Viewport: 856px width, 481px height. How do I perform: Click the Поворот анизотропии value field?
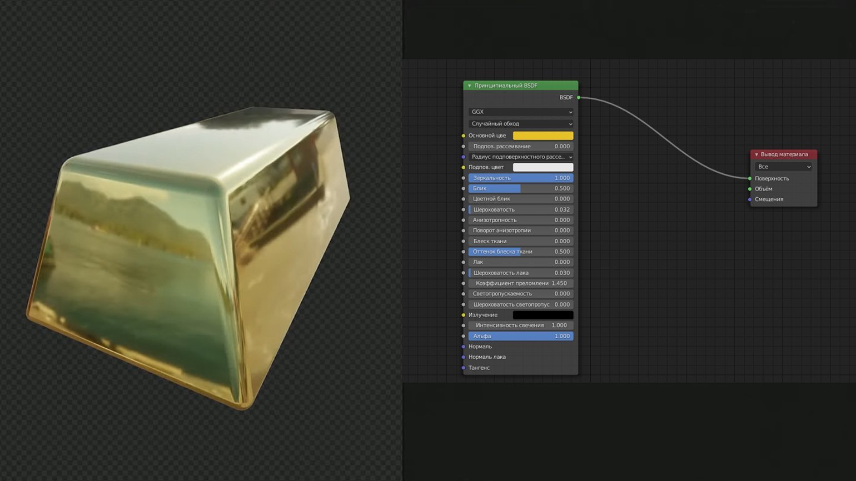[x=521, y=231]
